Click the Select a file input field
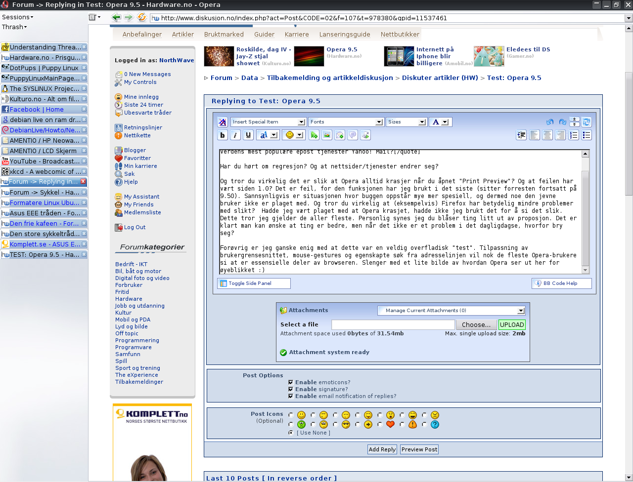 tap(393, 324)
